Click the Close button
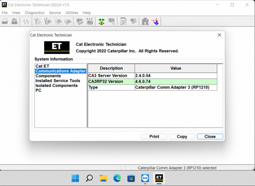 pyautogui.click(x=210, y=137)
